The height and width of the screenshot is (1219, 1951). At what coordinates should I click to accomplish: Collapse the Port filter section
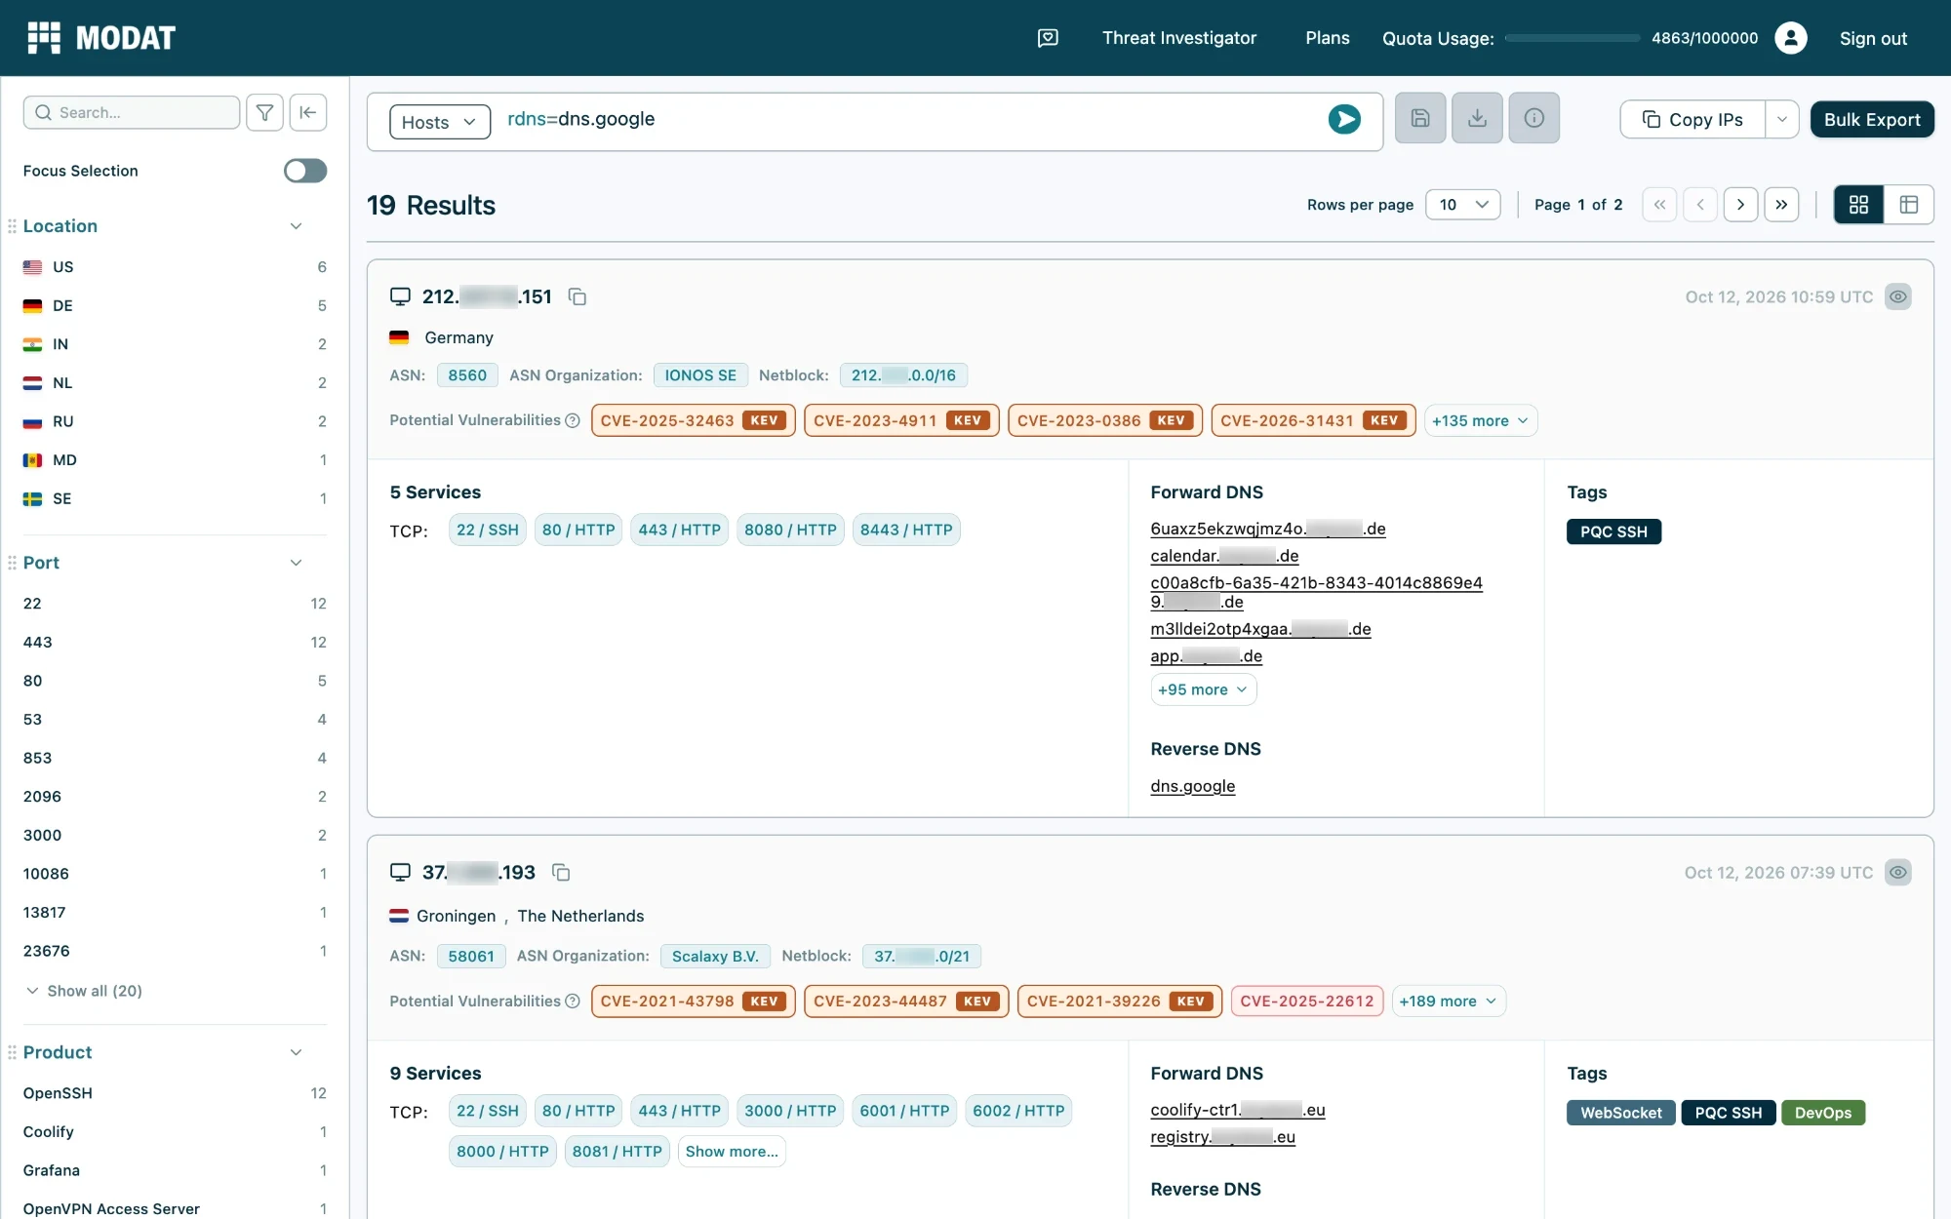(x=296, y=563)
